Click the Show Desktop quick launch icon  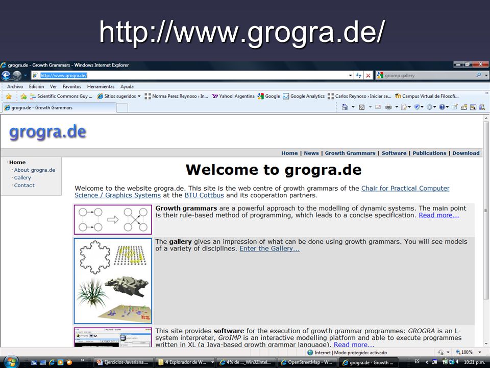point(43,362)
